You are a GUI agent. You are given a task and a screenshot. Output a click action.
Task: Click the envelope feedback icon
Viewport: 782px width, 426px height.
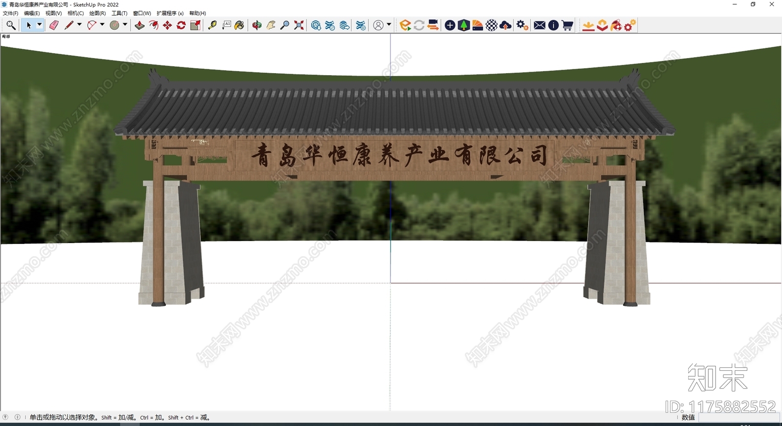[540, 25]
